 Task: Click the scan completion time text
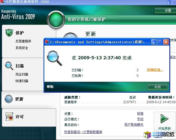pos(102,58)
